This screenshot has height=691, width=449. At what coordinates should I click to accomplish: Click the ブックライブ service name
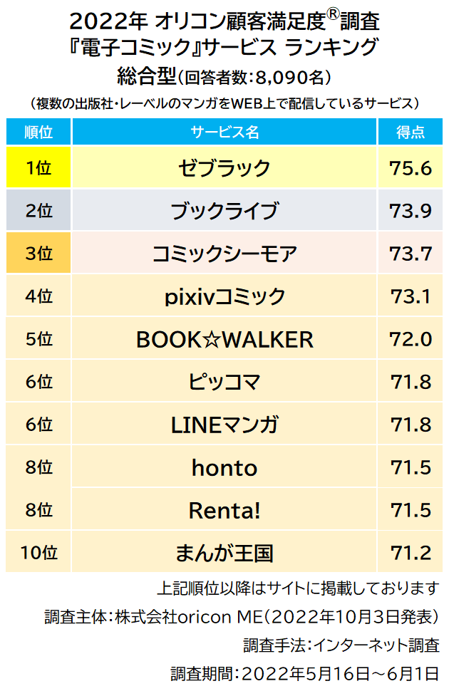[x=224, y=211]
